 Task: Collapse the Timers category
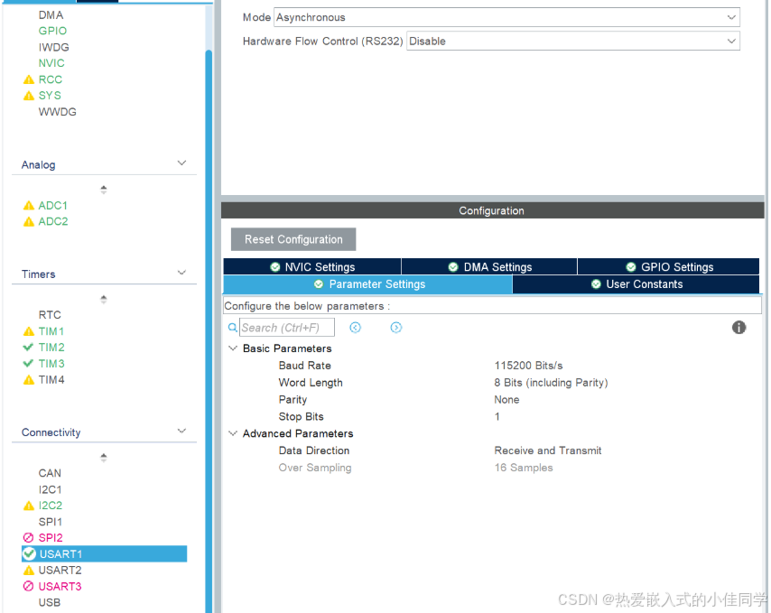pyautogui.click(x=181, y=273)
